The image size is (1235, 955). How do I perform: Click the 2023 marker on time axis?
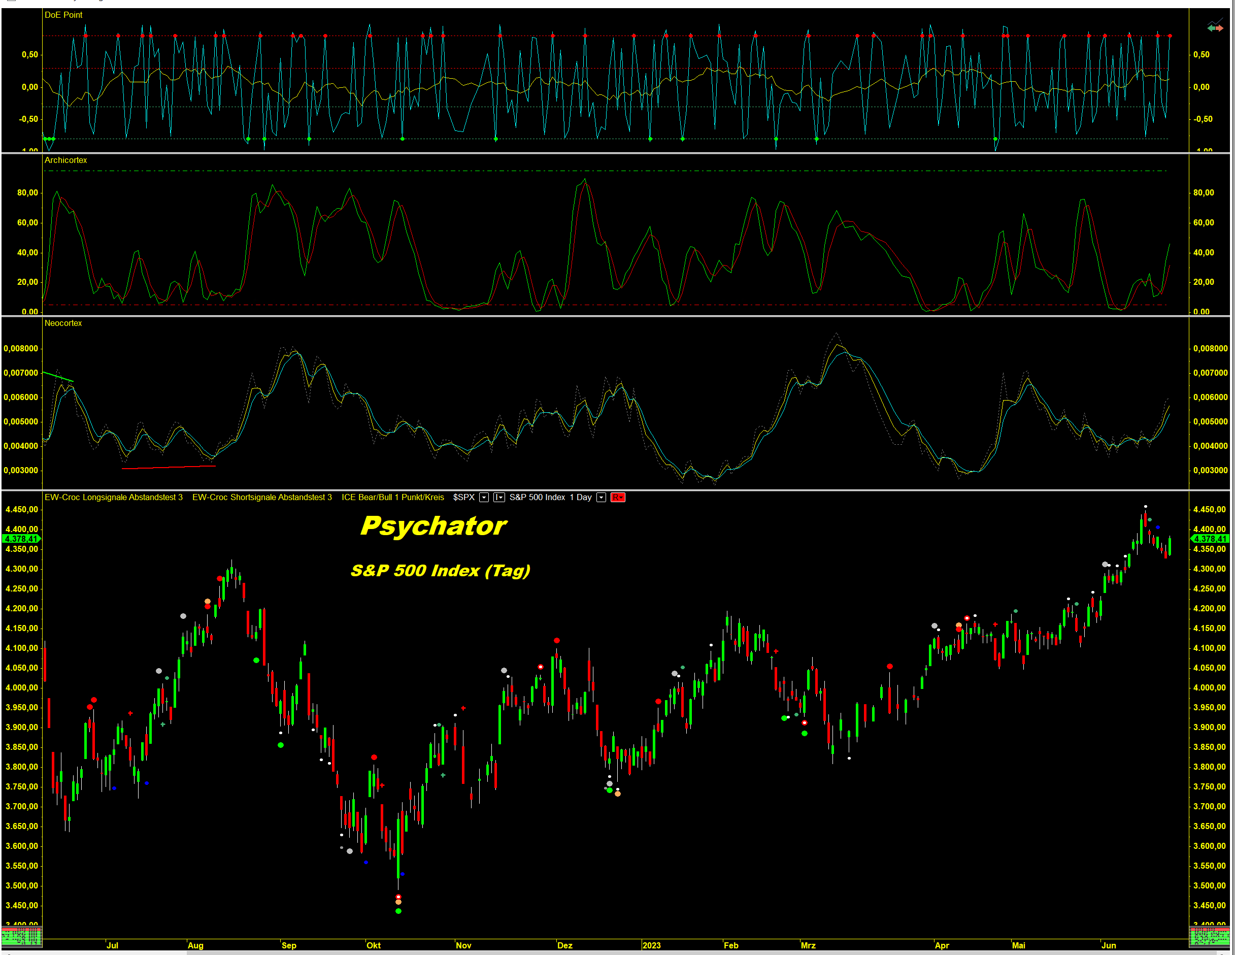tap(651, 945)
